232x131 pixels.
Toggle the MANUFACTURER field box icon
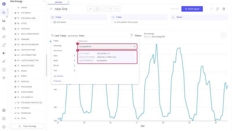(x=15, y=66)
